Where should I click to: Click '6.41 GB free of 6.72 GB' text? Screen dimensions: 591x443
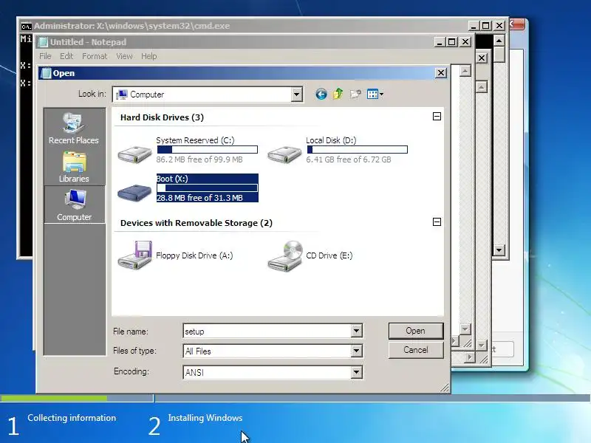coord(349,159)
